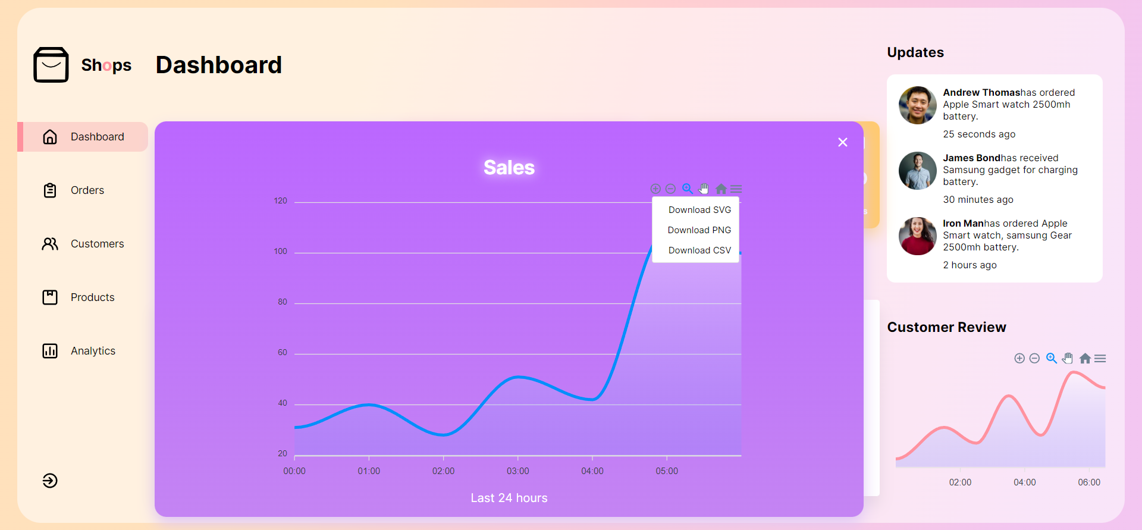Open the Orders sidebar item

[83, 190]
